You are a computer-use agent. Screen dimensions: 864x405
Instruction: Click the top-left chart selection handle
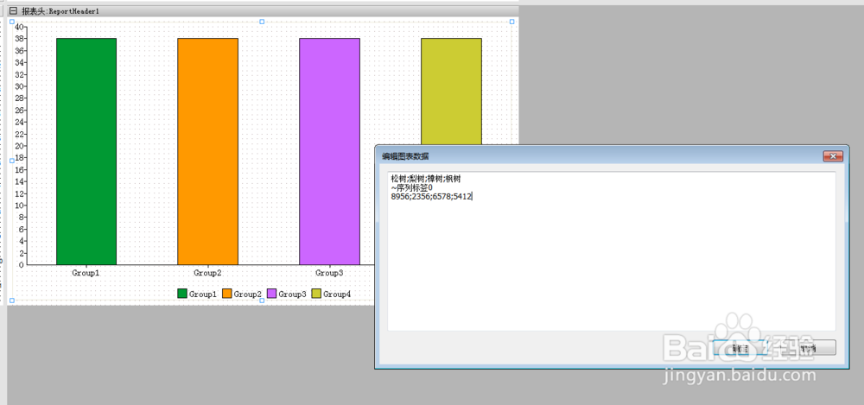12,22
